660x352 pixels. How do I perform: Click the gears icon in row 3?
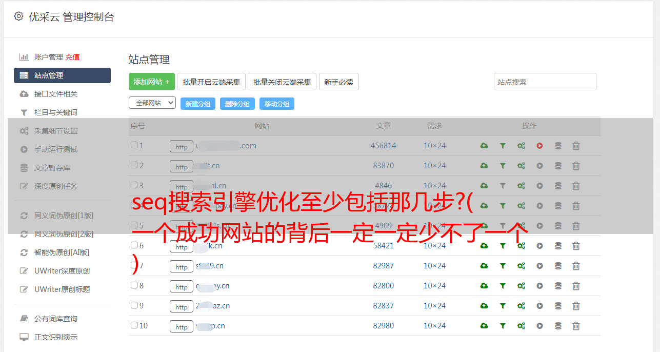tap(521, 186)
